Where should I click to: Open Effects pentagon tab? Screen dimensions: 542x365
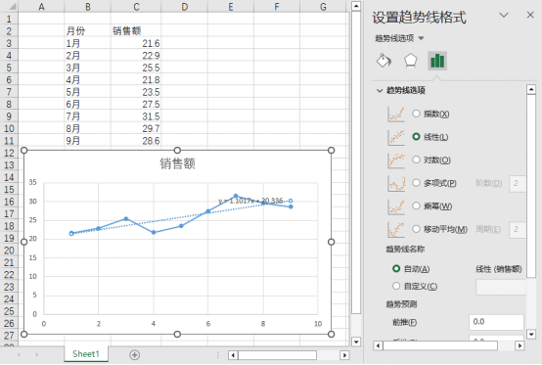pos(410,61)
